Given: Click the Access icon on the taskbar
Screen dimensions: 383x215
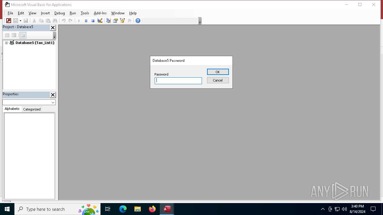Looking at the screenshot, I should (167, 209).
